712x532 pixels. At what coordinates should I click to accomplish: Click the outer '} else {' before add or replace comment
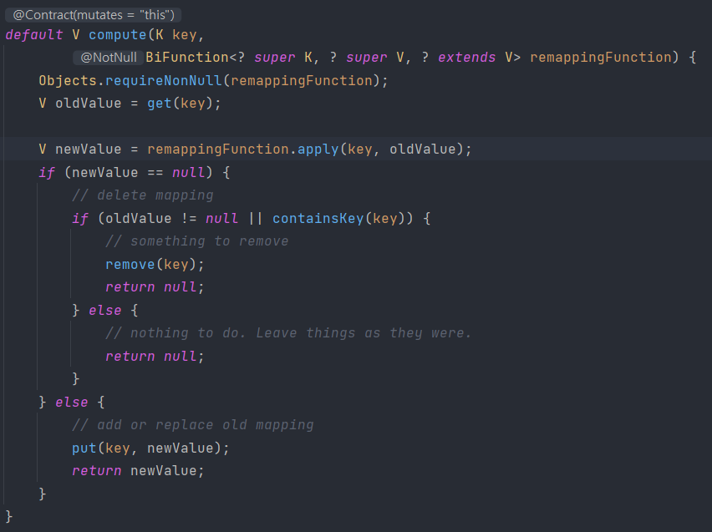click(72, 403)
